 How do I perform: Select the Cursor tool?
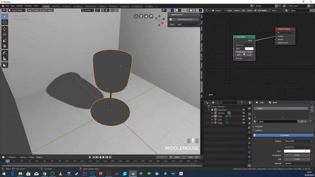coord(4,23)
